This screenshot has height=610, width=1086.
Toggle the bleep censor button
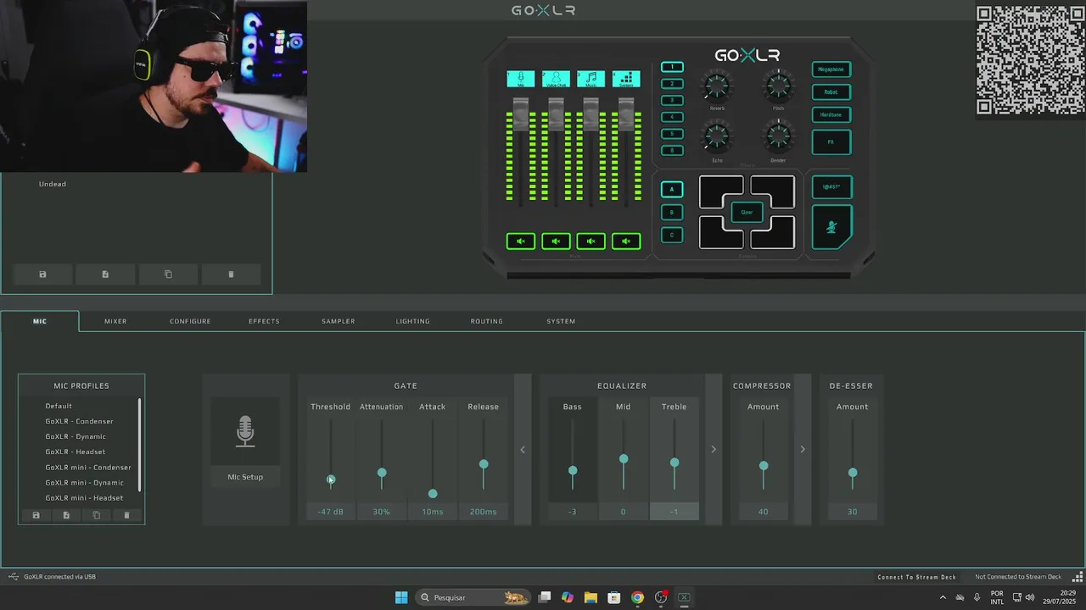831,187
